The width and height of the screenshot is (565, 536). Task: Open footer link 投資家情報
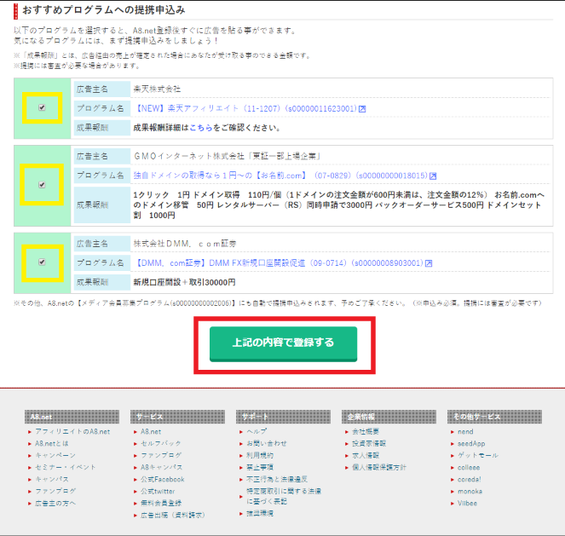(x=369, y=443)
